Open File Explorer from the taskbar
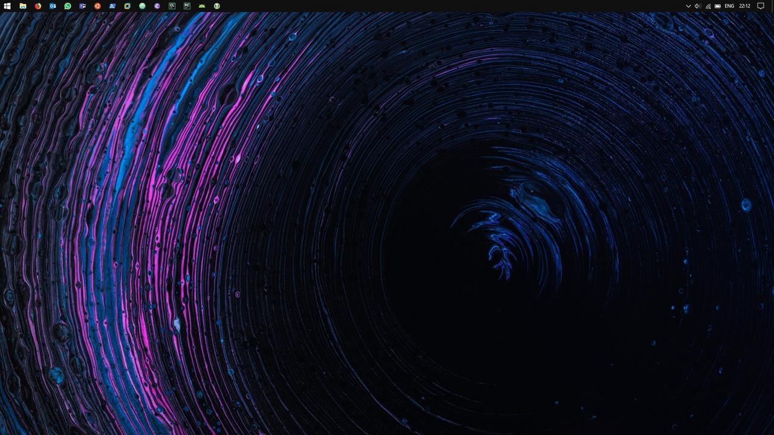 pyautogui.click(x=23, y=6)
